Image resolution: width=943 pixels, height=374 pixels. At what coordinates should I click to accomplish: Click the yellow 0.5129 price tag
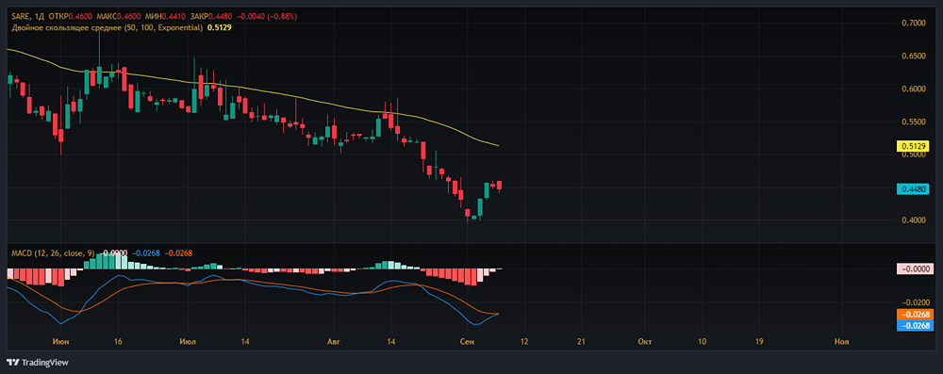[914, 145]
